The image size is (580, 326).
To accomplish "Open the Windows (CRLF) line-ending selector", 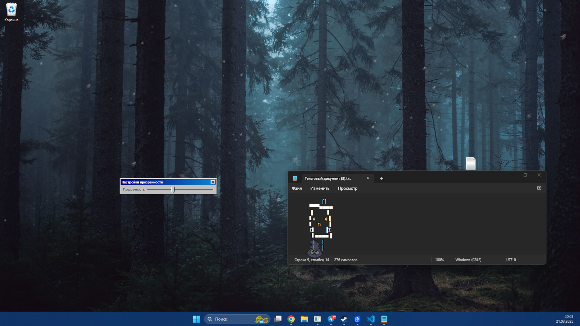I will click(x=468, y=260).
